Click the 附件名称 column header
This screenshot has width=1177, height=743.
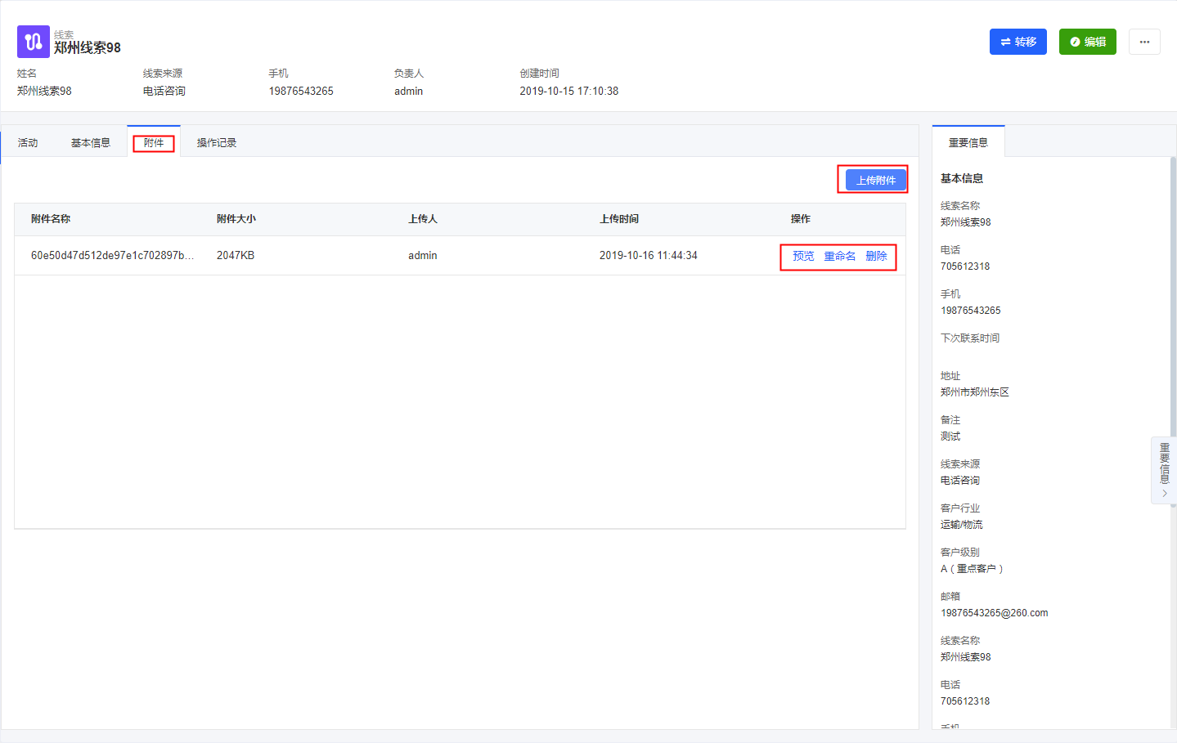pos(51,219)
